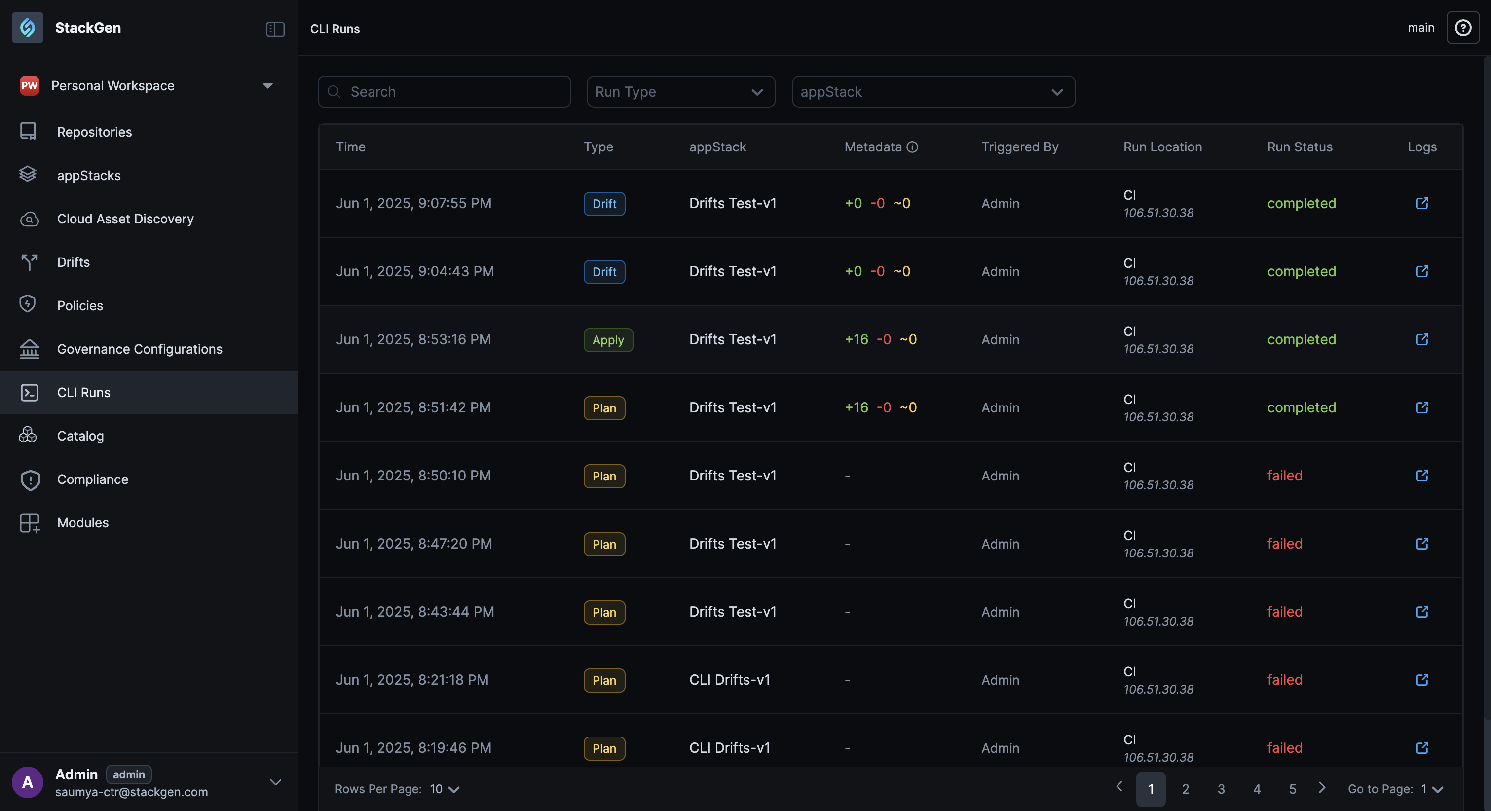1491x811 pixels.
Task: Open logs for the failed 8:21:18 PM run
Action: (1422, 680)
